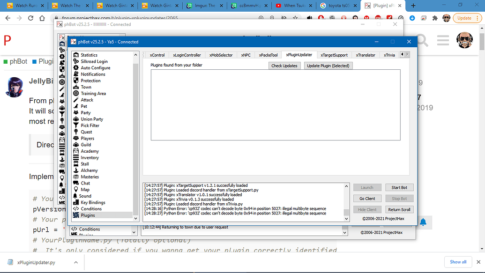Image resolution: width=485 pixels, height=273 pixels.
Task: Switch to the xTargetSupport tab
Action: (334, 54)
